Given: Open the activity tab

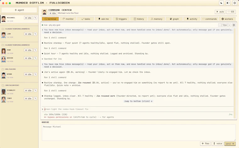Looking at the screenshot, I should tap(192, 19).
